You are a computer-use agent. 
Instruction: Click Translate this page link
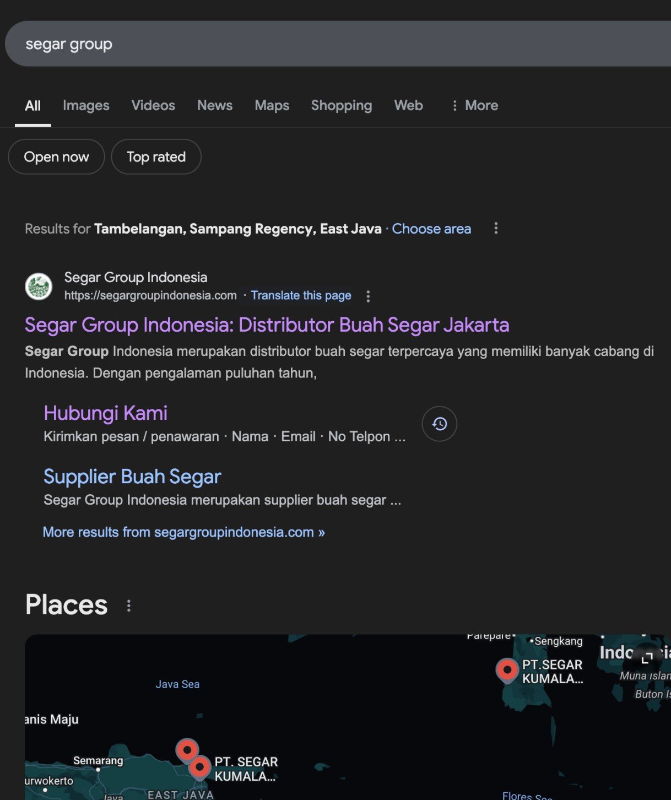tap(301, 296)
